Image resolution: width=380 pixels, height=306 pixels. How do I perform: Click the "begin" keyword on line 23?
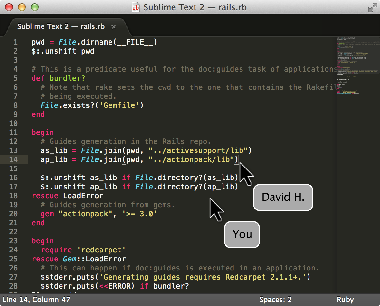[x=43, y=241]
